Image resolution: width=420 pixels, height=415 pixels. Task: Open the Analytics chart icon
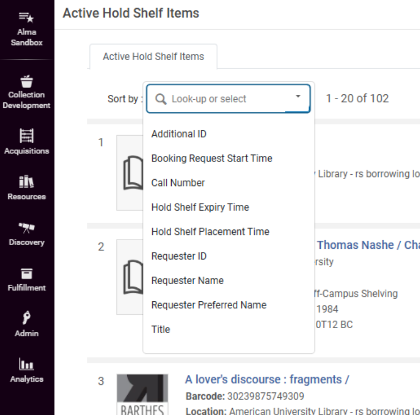pos(26,364)
